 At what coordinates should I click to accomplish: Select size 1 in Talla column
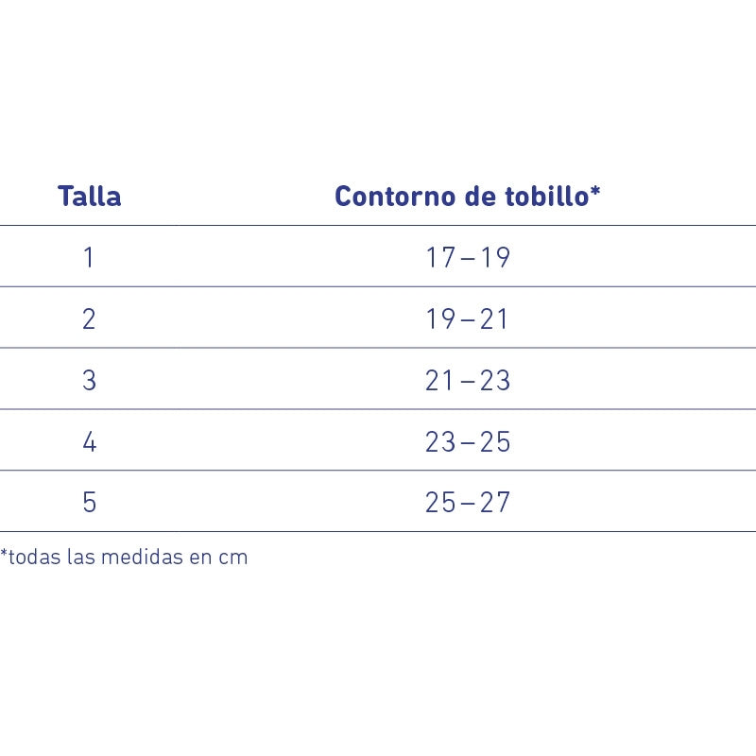point(89,257)
